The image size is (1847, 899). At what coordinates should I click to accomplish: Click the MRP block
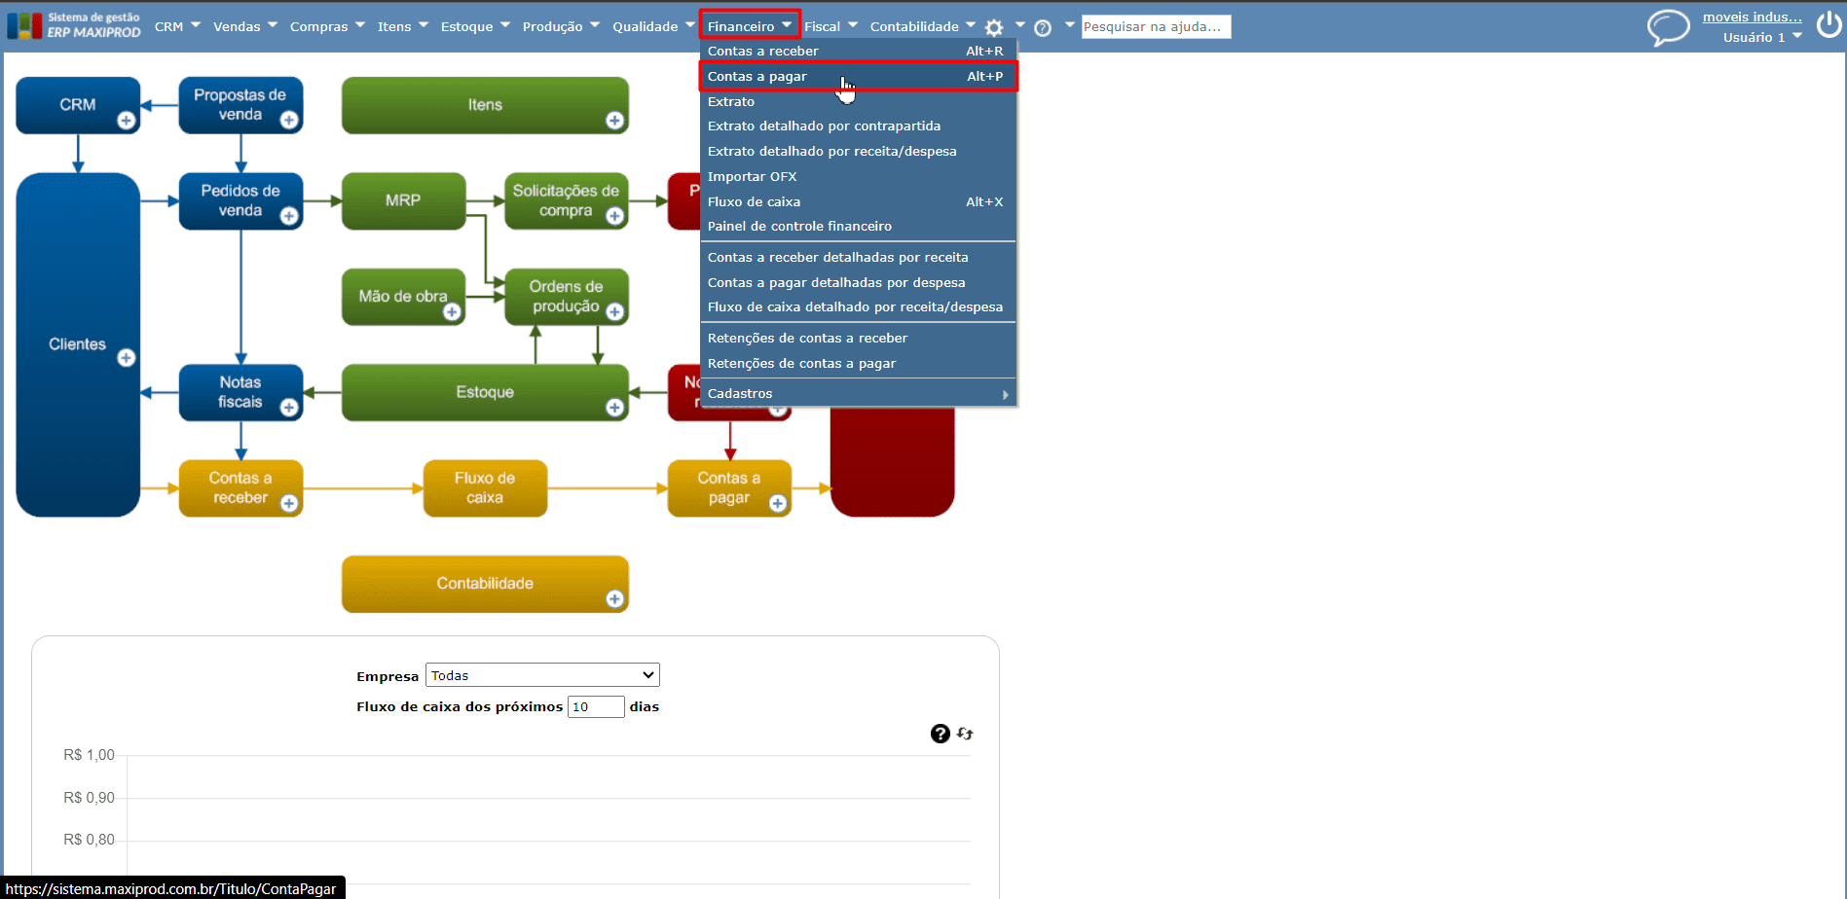click(x=403, y=200)
